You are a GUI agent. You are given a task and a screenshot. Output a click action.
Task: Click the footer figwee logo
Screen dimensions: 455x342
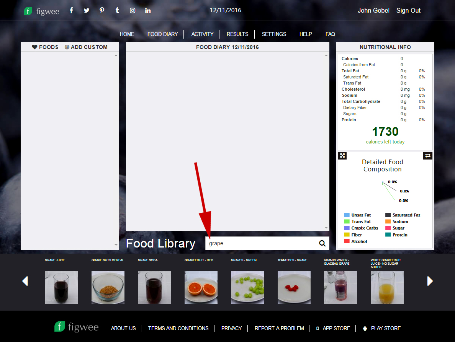coord(76,327)
